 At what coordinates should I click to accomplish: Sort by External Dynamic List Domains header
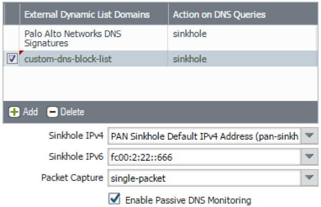point(87,14)
